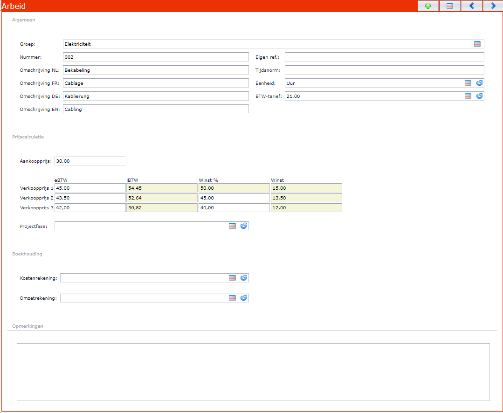Edit the Omschrijving EN field Cabling
The width and height of the screenshot is (503, 413).
pyautogui.click(x=156, y=109)
